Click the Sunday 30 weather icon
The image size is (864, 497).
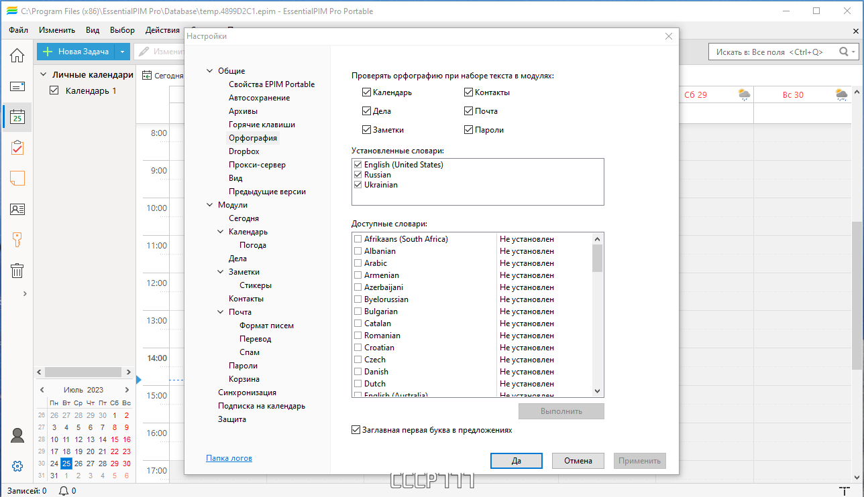tap(841, 94)
